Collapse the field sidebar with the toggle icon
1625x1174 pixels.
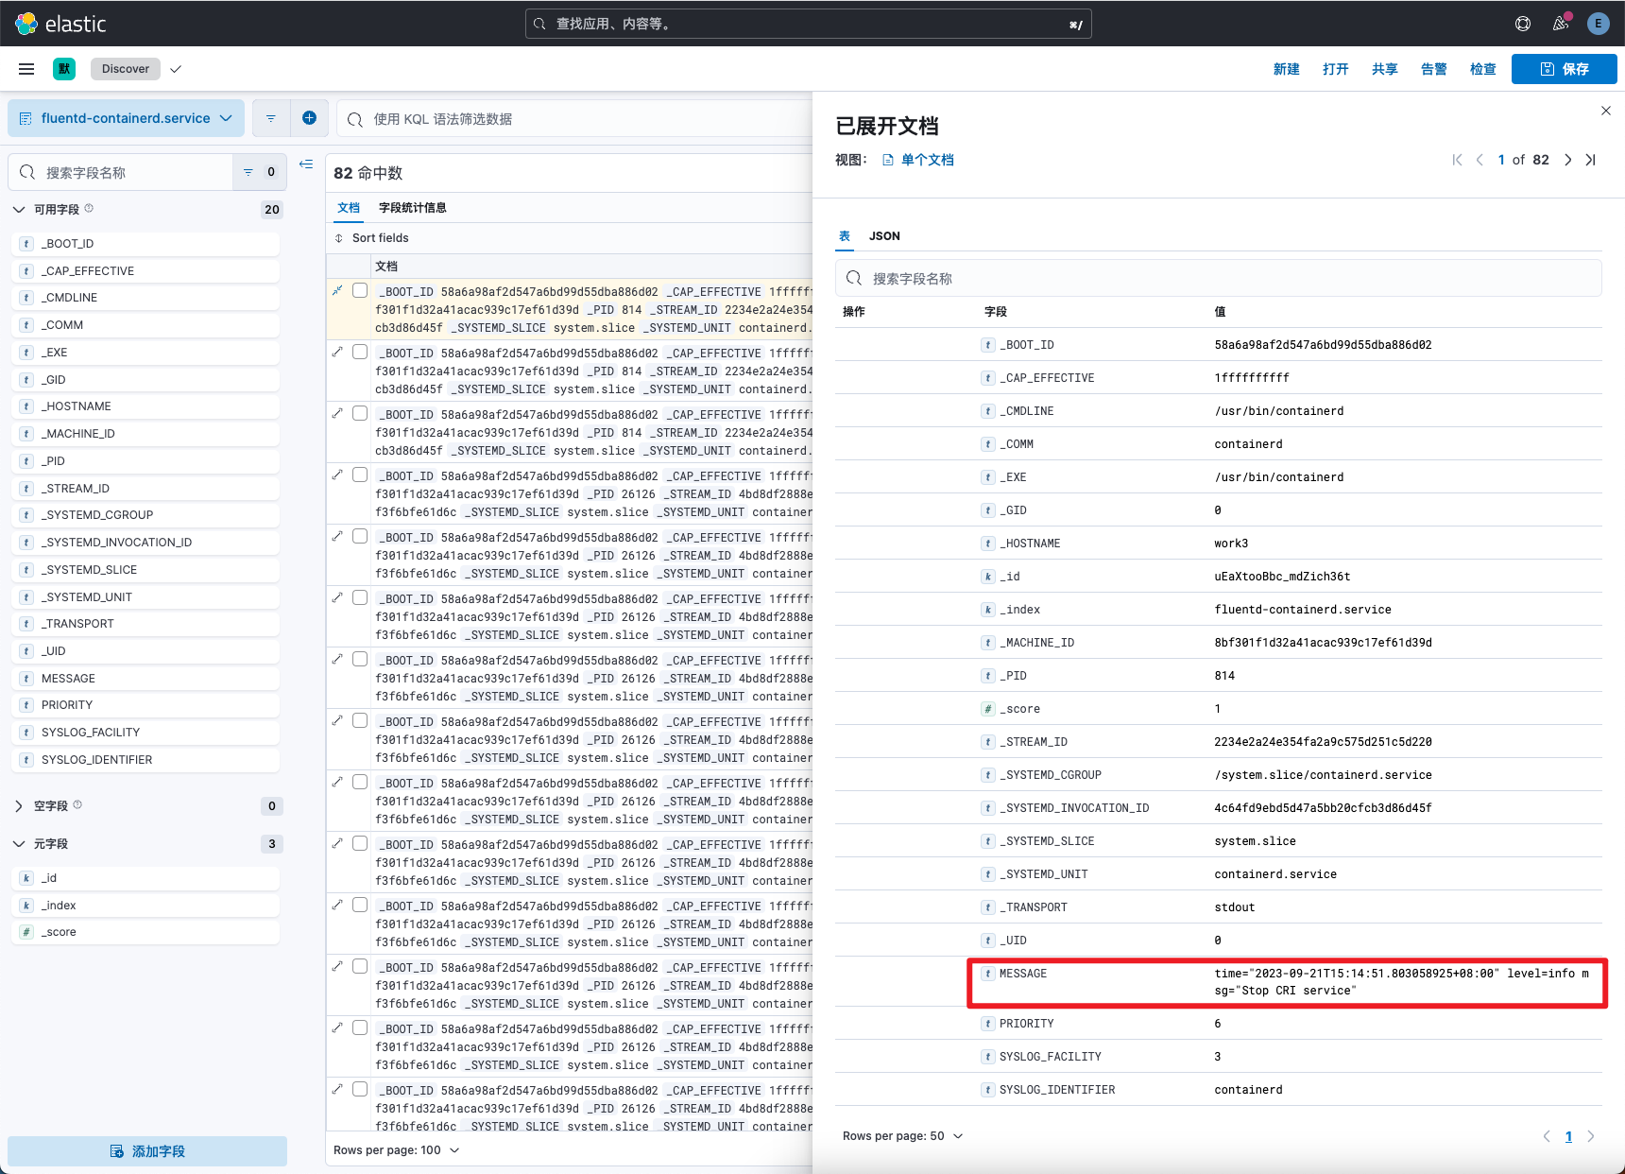point(306,164)
